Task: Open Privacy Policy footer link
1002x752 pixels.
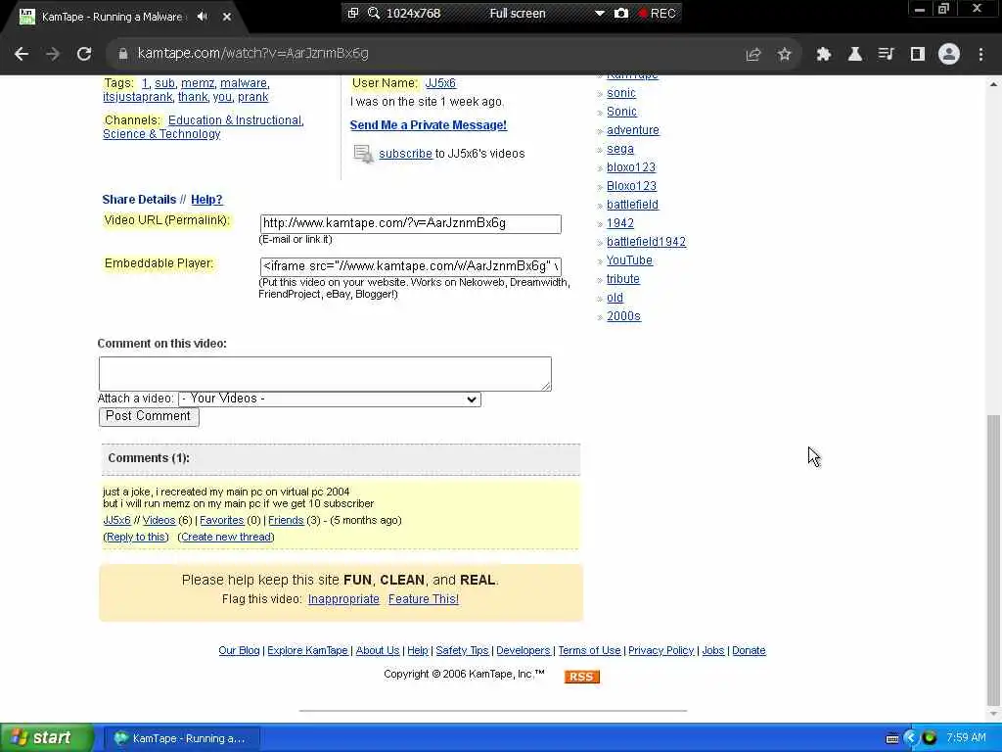Action: [660, 650]
